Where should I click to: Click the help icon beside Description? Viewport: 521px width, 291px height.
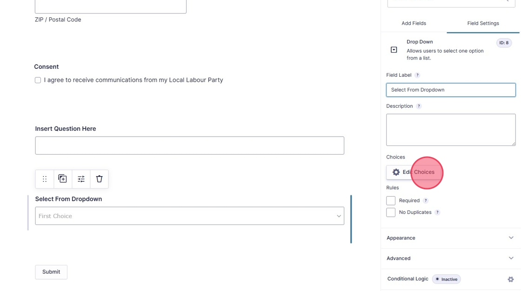click(419, 106)
